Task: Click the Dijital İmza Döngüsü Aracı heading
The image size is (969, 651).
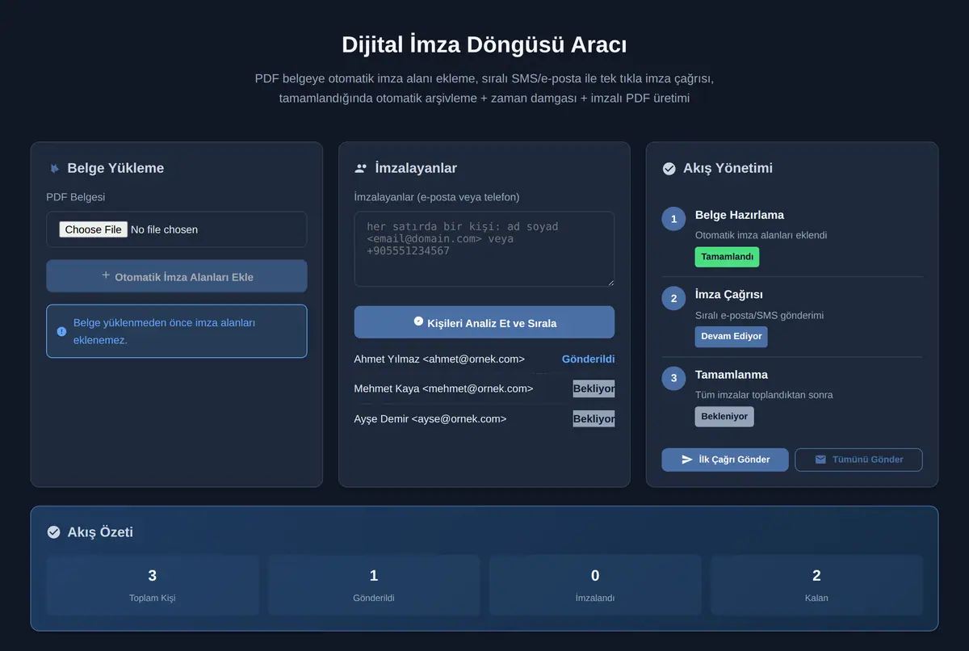Action: tap(484, 44)
